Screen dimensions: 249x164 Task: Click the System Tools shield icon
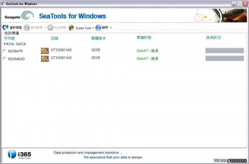coord(71,28)
